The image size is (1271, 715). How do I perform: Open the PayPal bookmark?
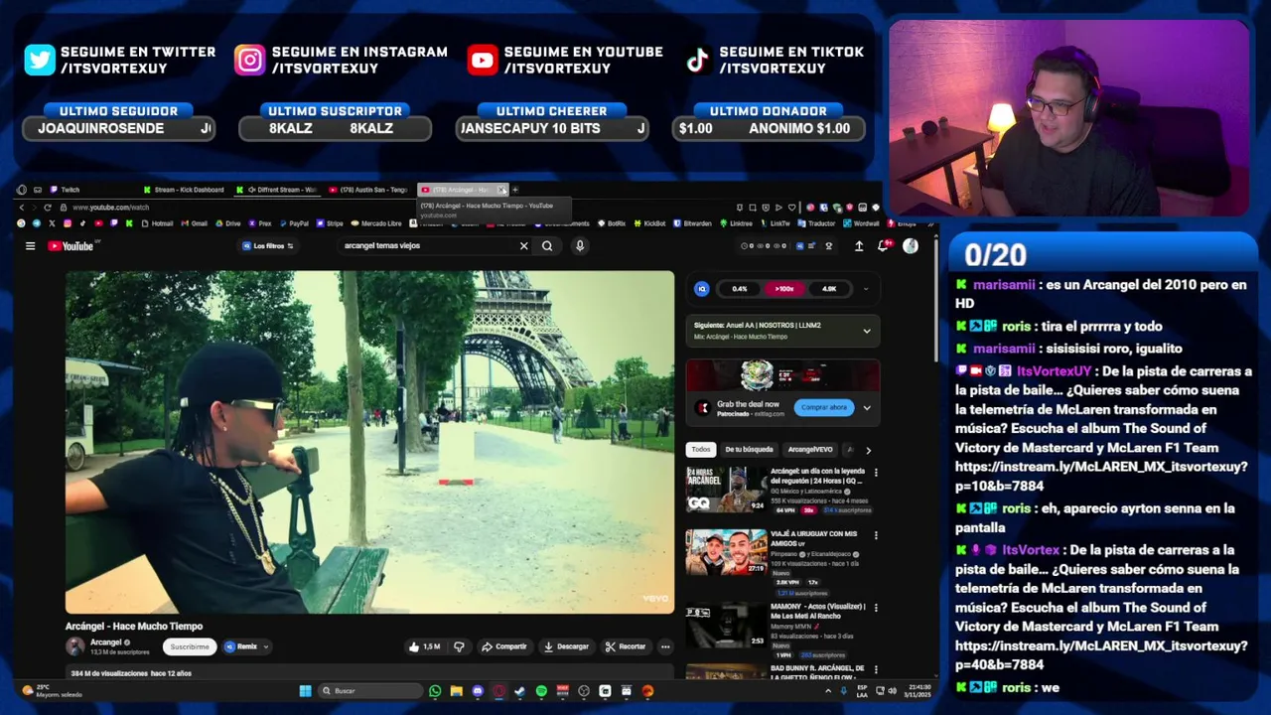[x=294, y=223]
